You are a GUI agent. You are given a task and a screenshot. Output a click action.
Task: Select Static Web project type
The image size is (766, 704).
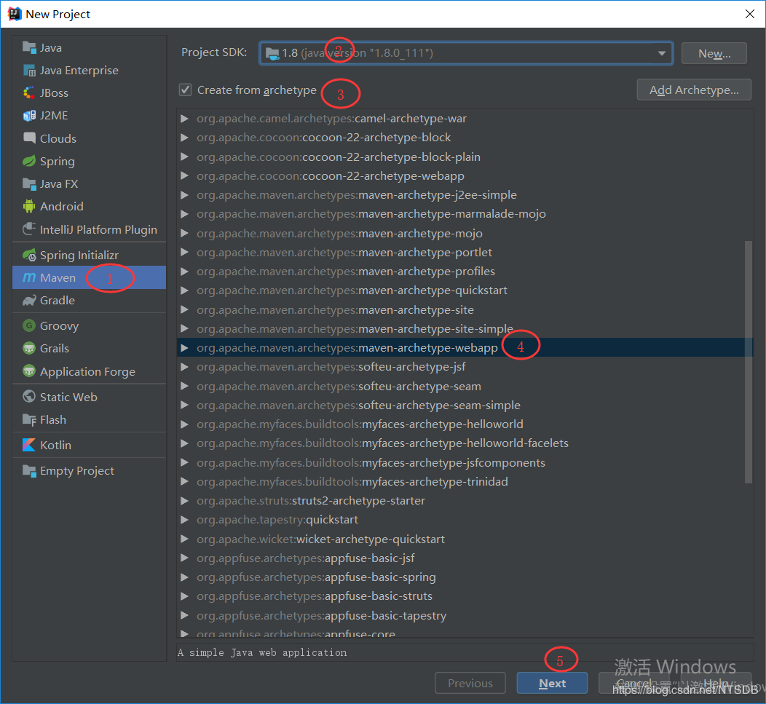click(x=90, y=397)
